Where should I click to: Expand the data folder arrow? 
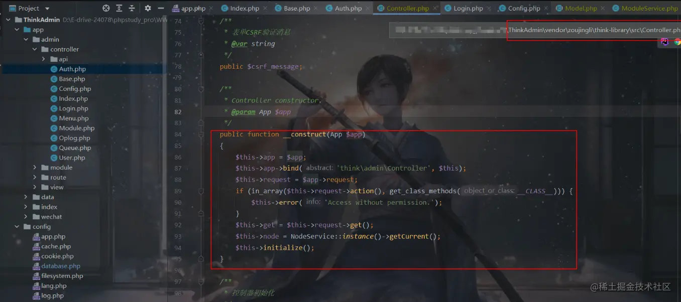(26, 197)
